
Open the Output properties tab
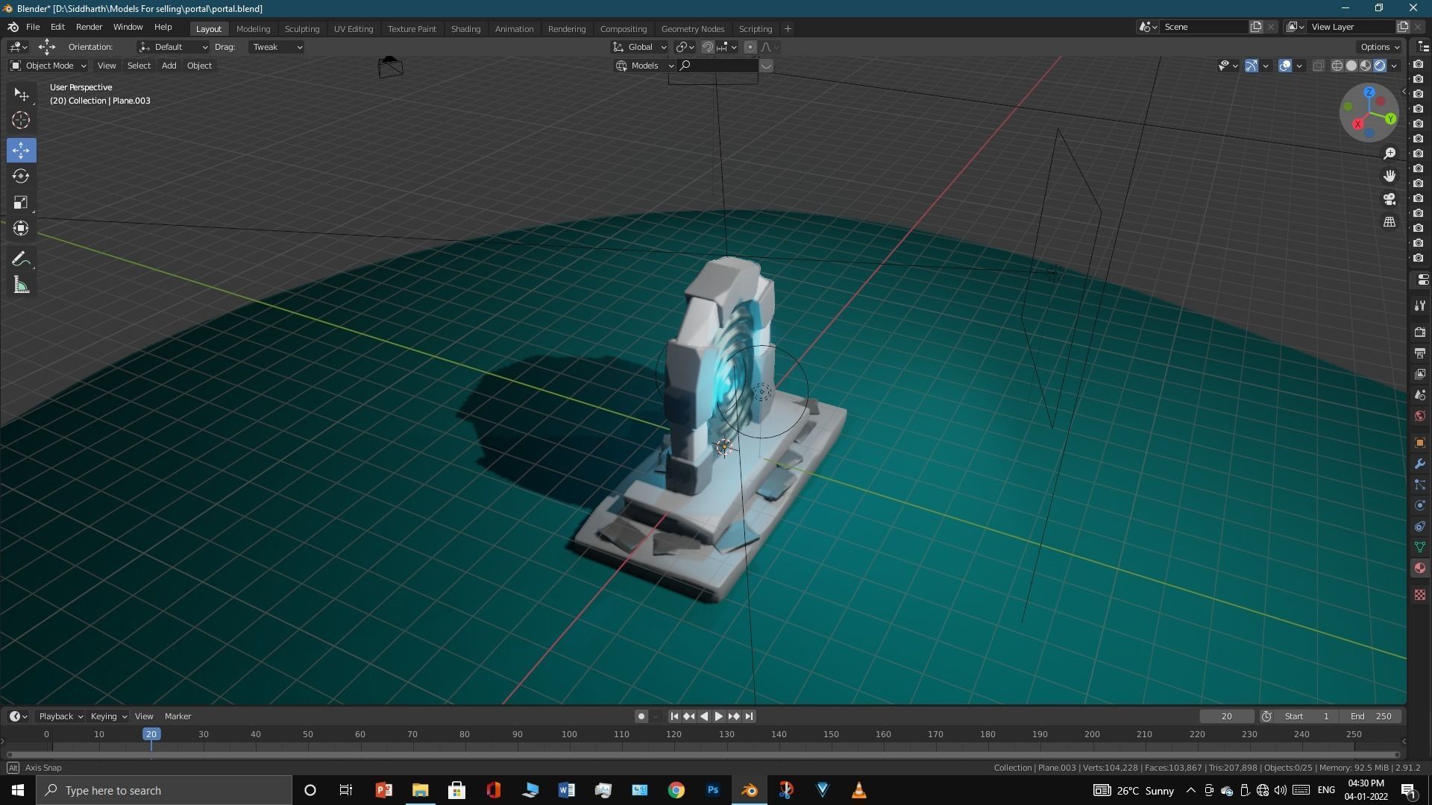tap(1420, 353)
